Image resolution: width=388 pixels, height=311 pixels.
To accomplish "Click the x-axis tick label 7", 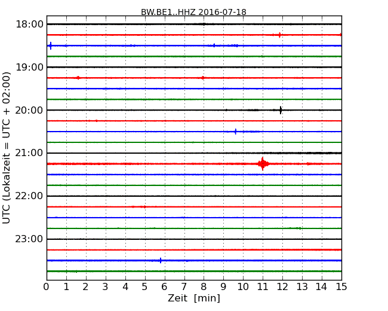I will [x=184, y=287].
